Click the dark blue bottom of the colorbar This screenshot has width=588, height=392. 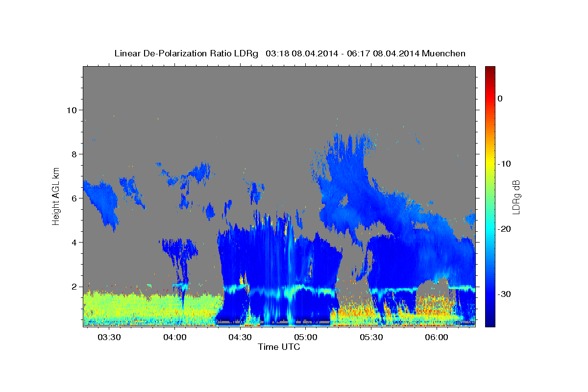490,322
